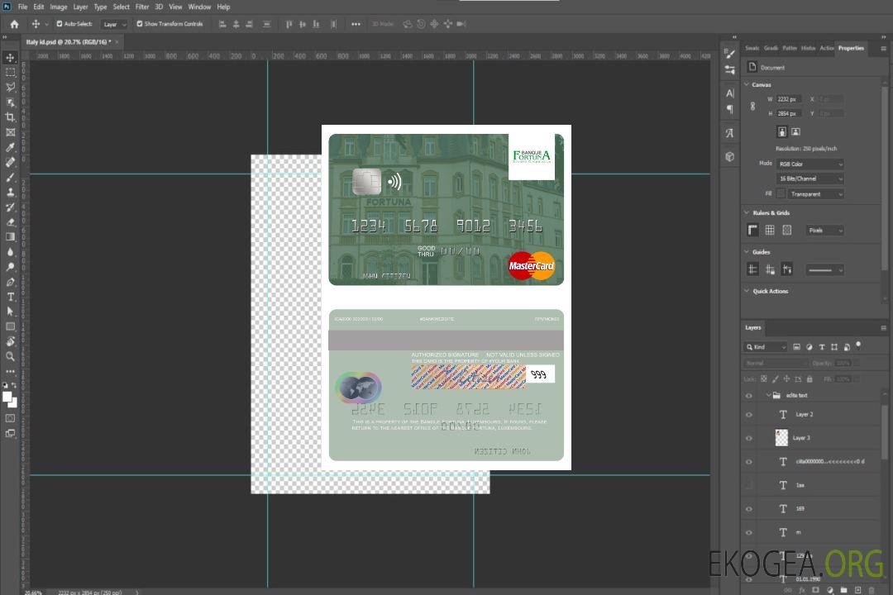Toggle grid icon in Rulers & Grids
The height and width of the screenshot is (595, 893).
770,230
